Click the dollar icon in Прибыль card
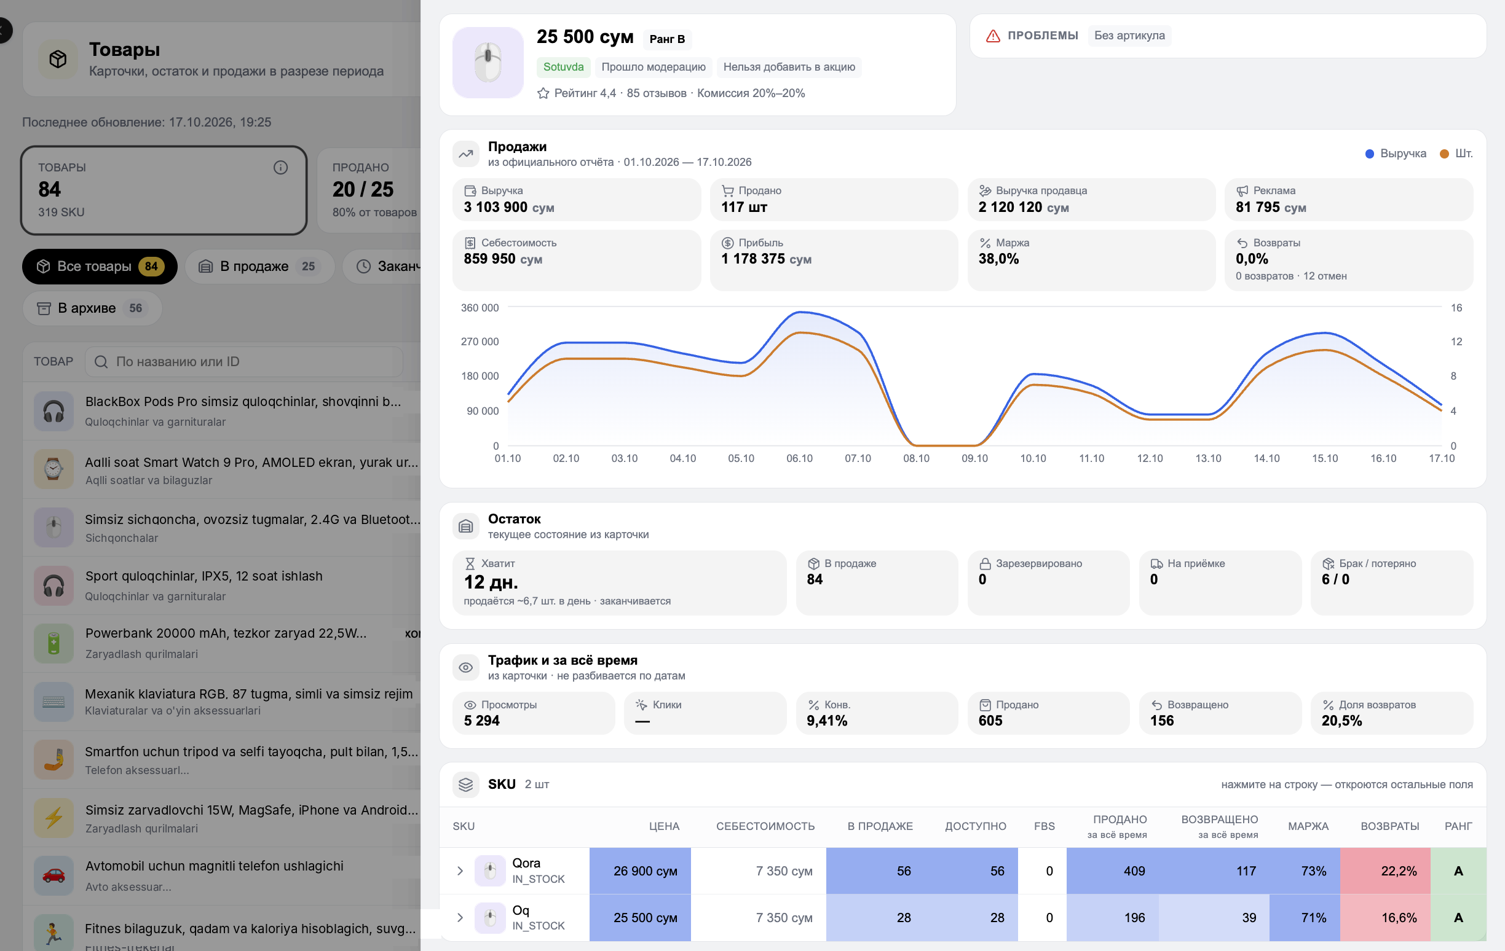 click(727, 243)
